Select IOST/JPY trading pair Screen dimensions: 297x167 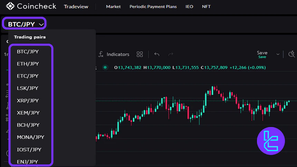[x=29, y=150]
